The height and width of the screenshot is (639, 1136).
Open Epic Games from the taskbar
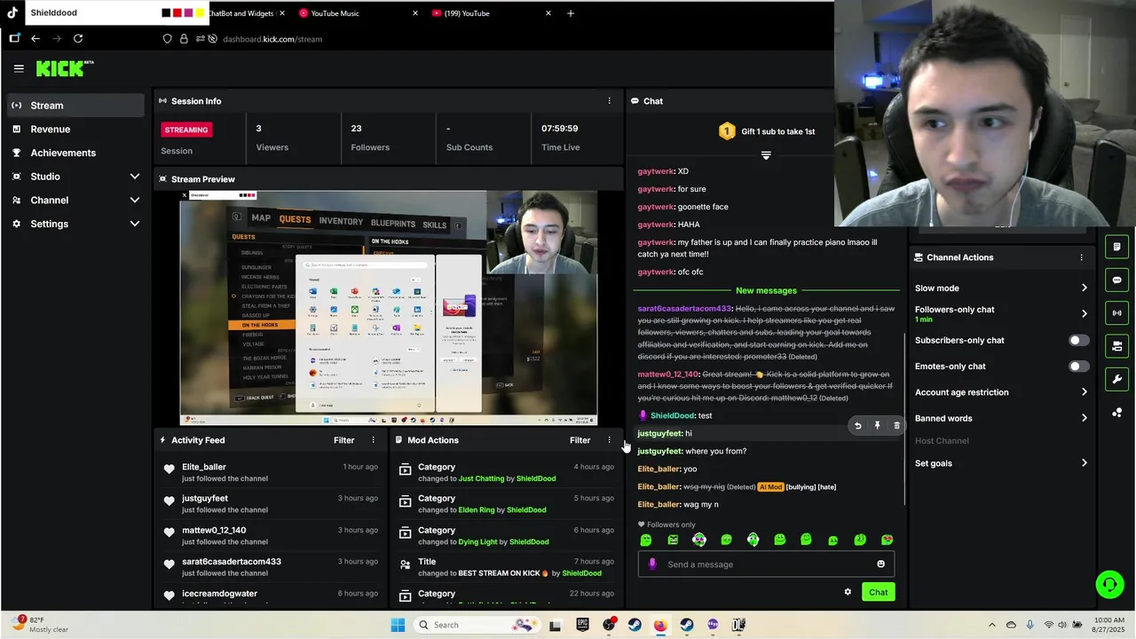[582, 625]
